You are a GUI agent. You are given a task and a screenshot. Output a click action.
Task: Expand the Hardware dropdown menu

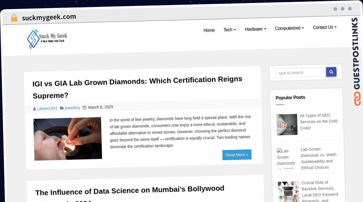[255, 29]
